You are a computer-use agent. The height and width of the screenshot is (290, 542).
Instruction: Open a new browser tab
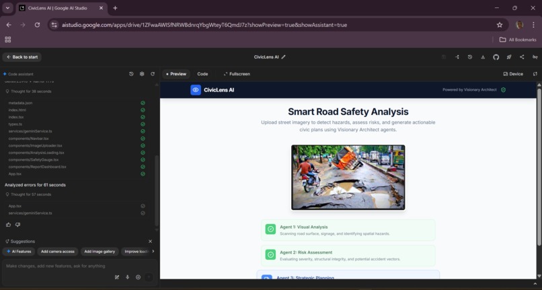[x=115, y=8]
